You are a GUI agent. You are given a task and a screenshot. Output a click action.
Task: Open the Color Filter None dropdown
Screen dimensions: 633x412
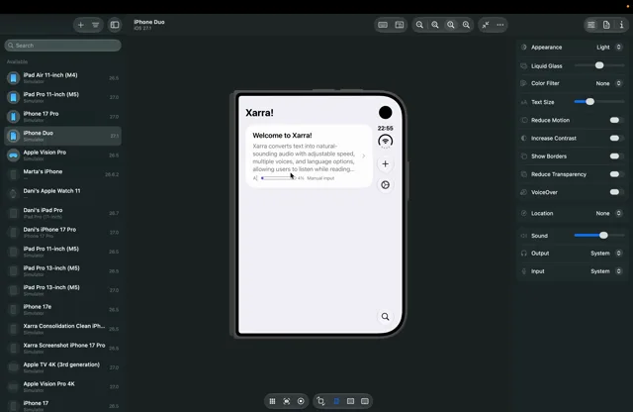click(609, 83)
